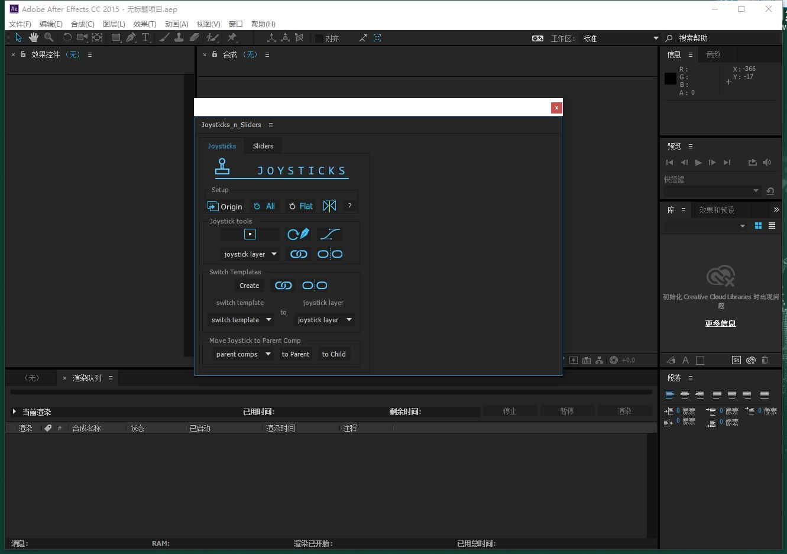This screenshot has height=554, width=787.
Task: Toggle lock on 效果控件 panel
Action: 23,54
